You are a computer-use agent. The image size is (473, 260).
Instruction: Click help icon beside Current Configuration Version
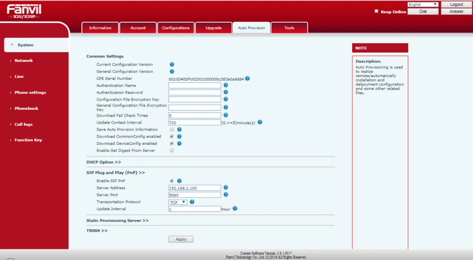pyautogui.click(x=172, y=65)
